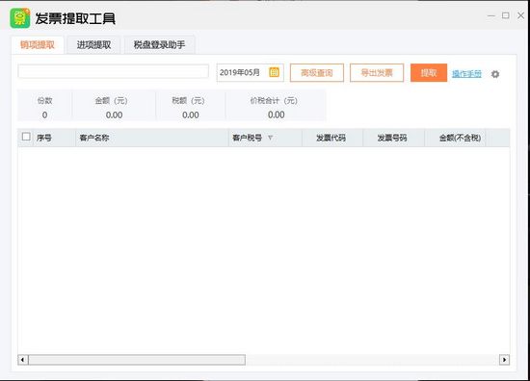Open the 税盘登录助手 tab
530x381 pixels.
point(159,45)
